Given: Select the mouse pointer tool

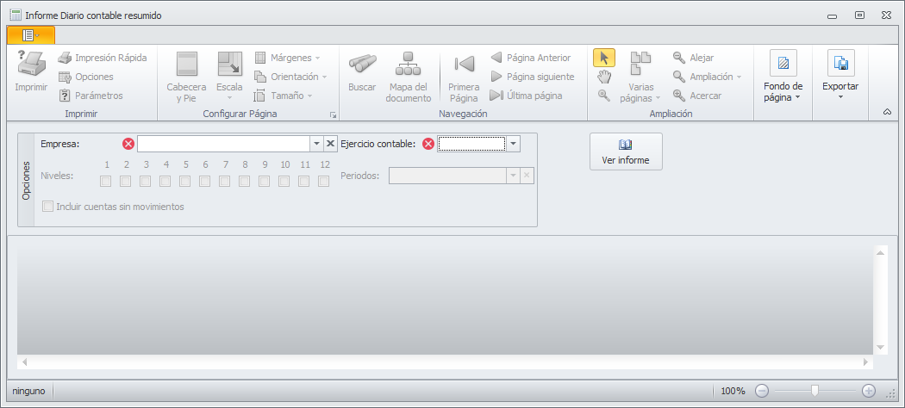Looking at the screenshot, I should (x=604, y=58).
